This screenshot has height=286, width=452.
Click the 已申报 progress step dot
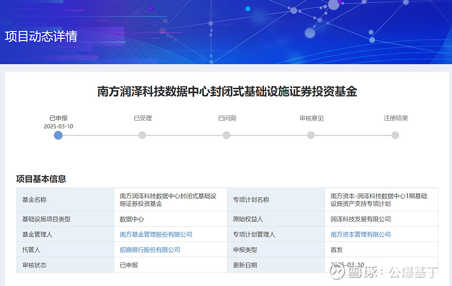coord(58,135)
